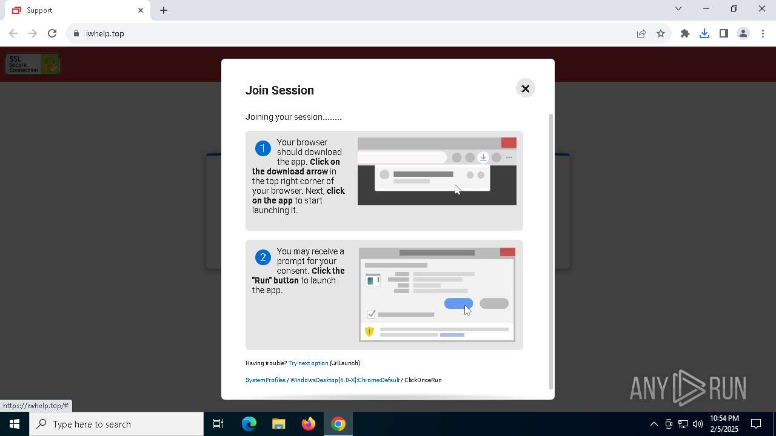
Task: Bookmark this page with the star icon
Action: coord(661,33)
